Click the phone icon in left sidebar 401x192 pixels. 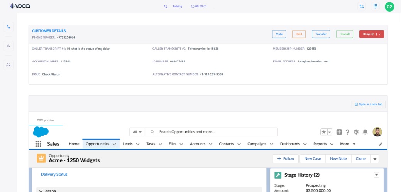[8, 27]
